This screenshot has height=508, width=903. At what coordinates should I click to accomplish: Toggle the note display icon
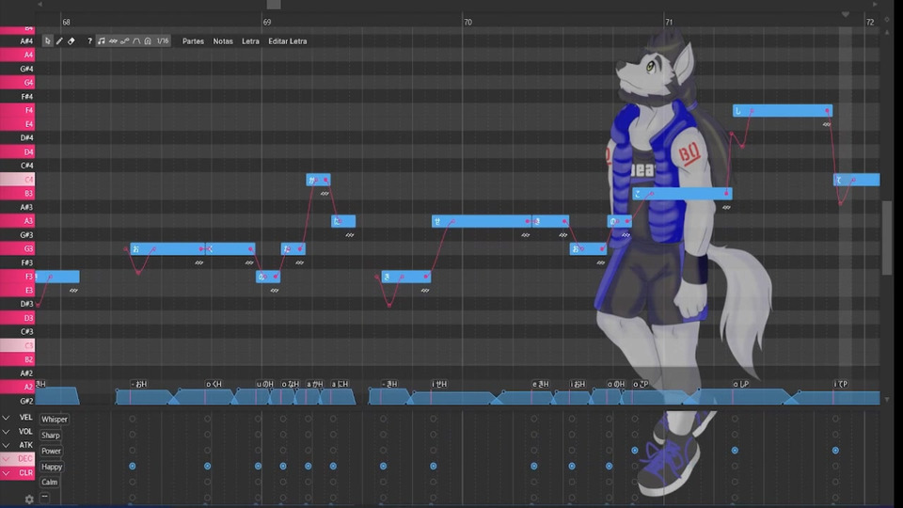tap(102, 40)
